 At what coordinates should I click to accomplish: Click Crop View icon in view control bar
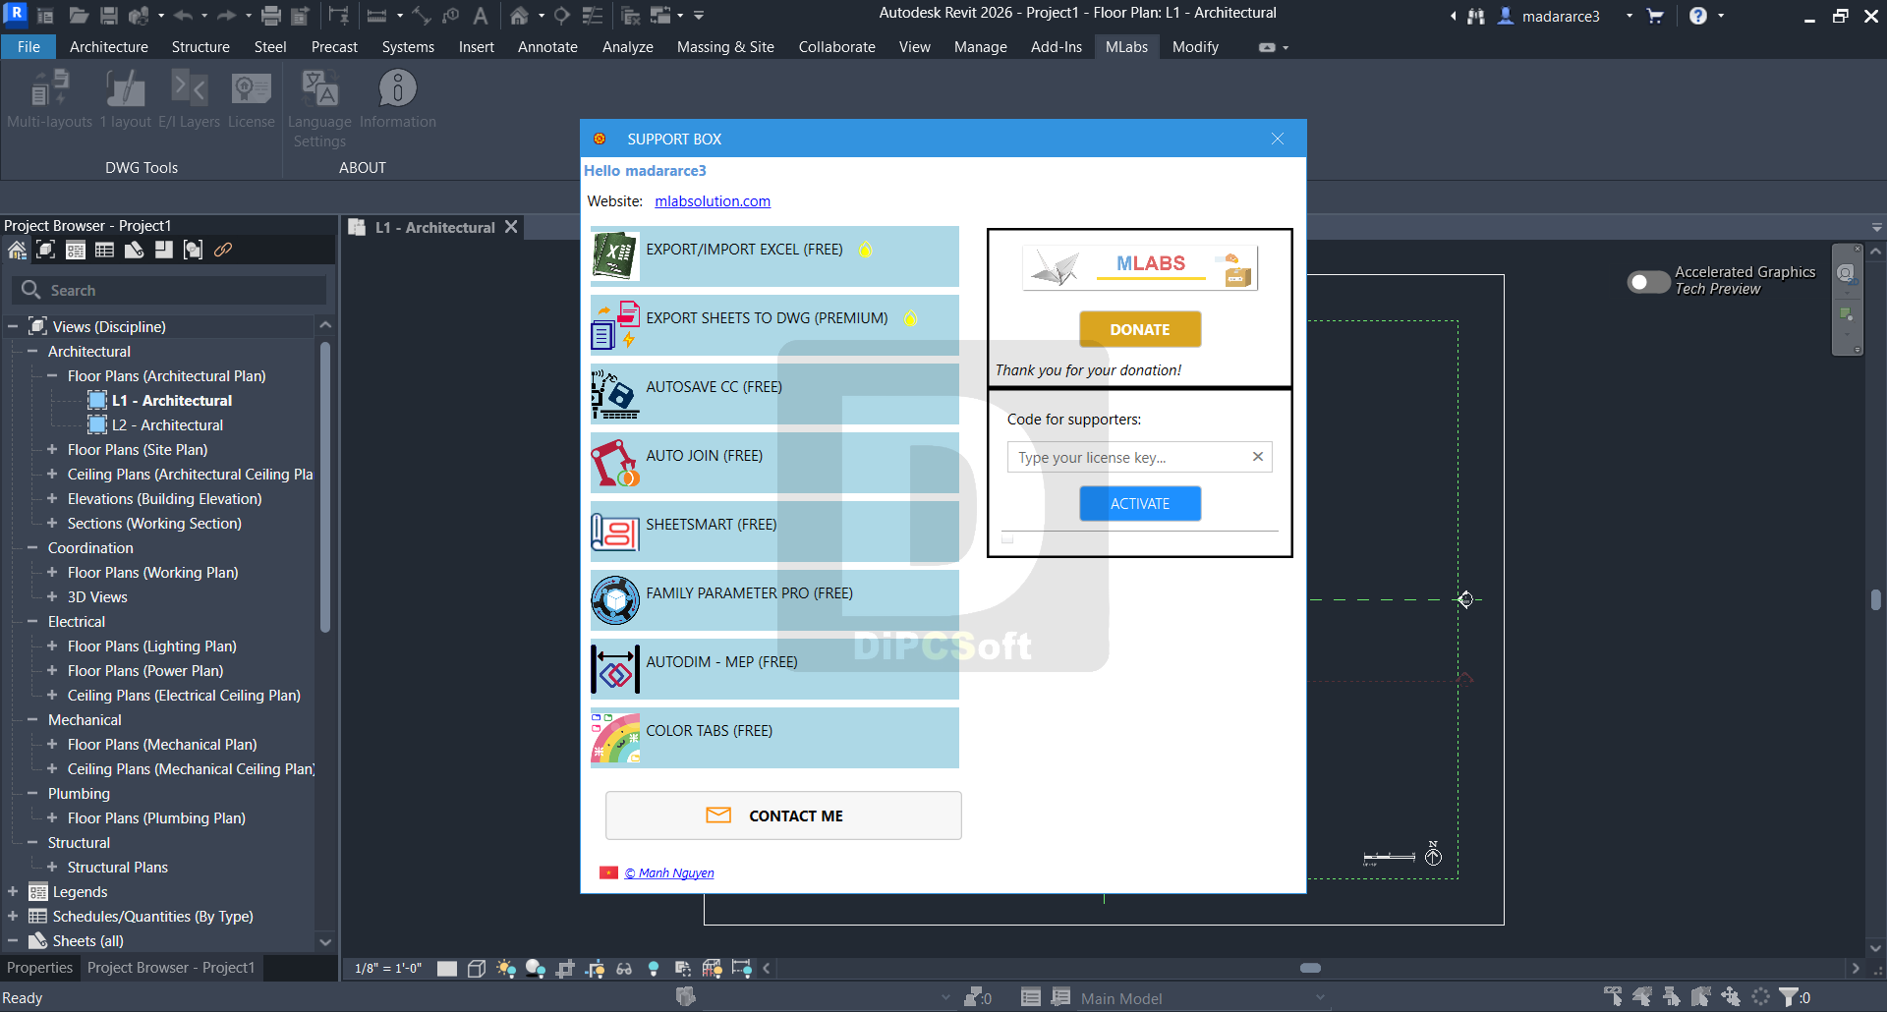click(565, 969)
